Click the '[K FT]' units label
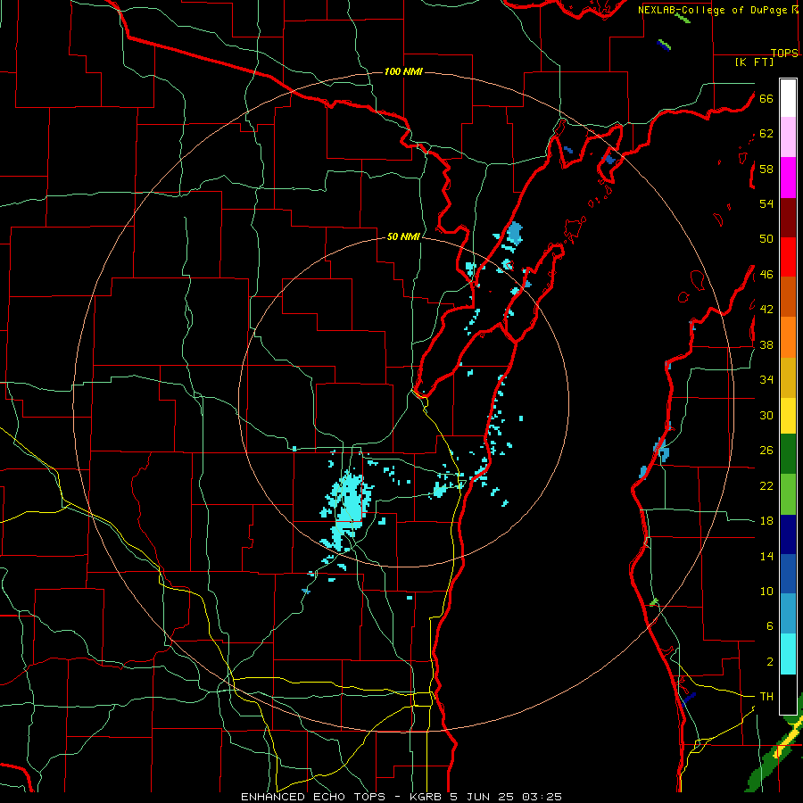Viewport: 803px width, 803px height. click(x=754, y=62)
